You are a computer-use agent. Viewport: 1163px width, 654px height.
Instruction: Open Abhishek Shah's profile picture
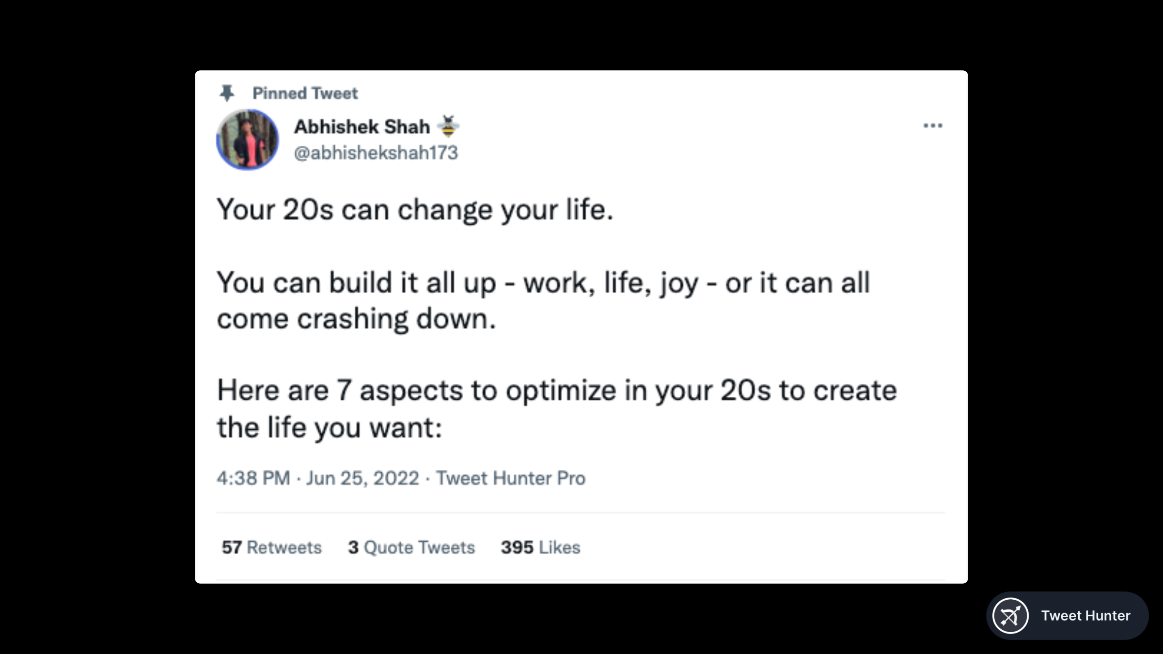[247, 140]
